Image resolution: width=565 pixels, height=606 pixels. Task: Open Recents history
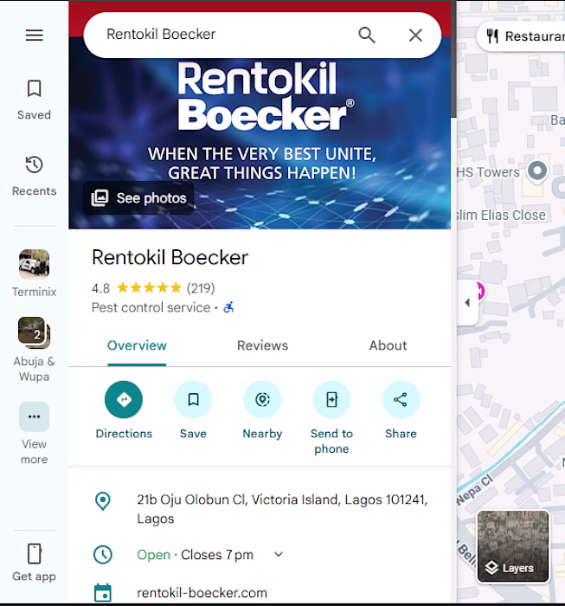click(34, 176)
